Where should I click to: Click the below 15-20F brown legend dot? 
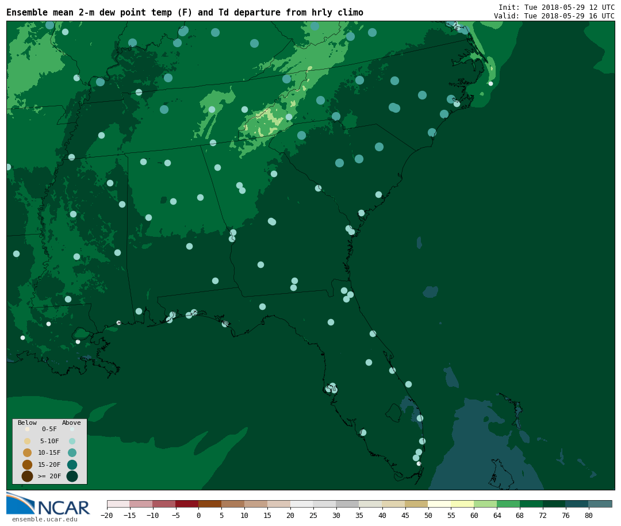point(28,464)
